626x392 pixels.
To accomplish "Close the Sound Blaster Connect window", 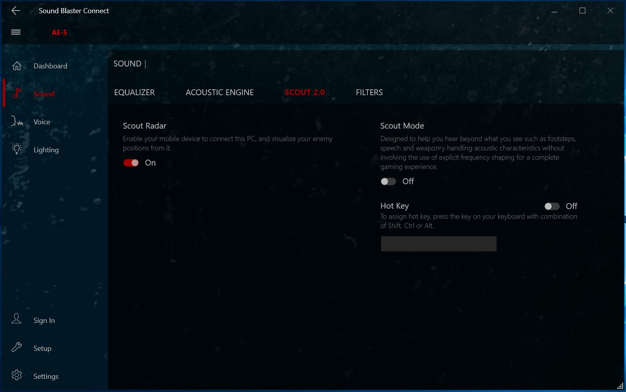I will 610,11.
